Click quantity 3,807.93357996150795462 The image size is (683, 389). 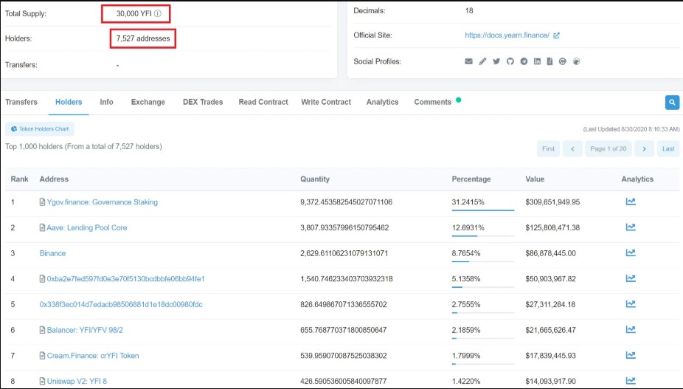pos(344,227)
